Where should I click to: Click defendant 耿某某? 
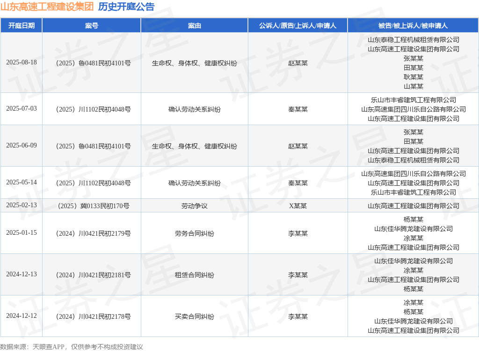pos(414,77)
